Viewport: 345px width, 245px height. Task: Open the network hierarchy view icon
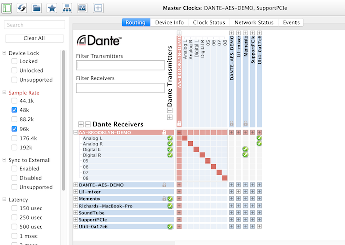(x=67, y=8)
